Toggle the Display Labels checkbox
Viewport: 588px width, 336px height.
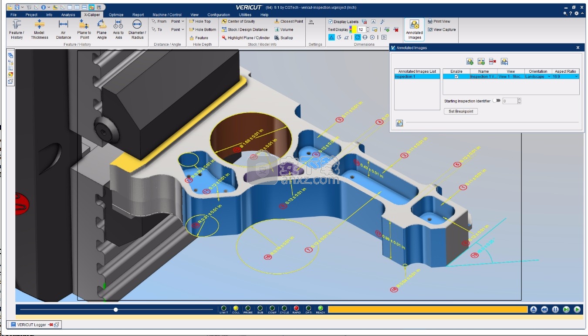pos(331,22)
